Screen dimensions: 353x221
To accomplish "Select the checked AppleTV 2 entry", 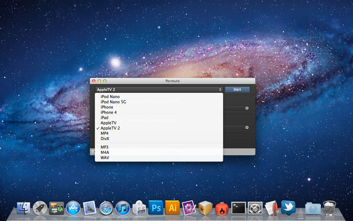I will [159, 128].
